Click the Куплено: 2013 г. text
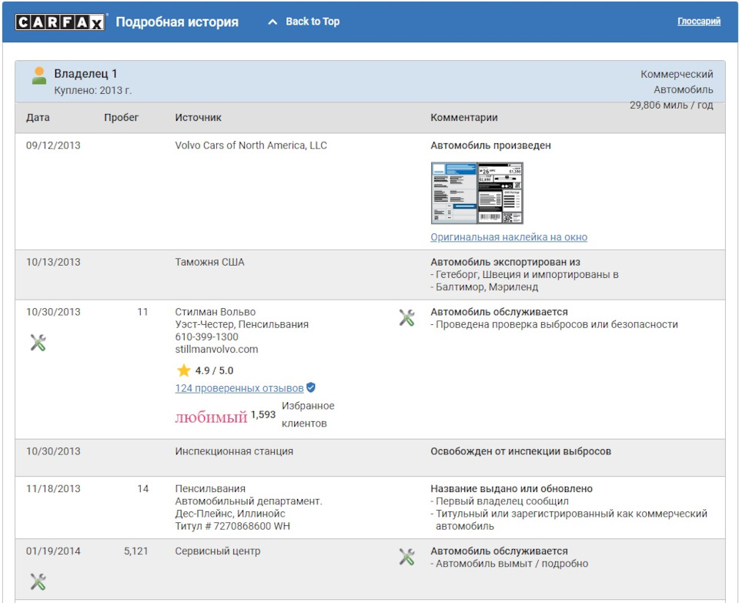 click(x=93, y=90)
